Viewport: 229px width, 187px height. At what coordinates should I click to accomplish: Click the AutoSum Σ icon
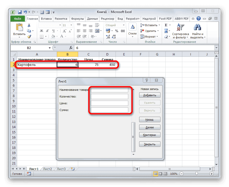[x=166, y=25]
